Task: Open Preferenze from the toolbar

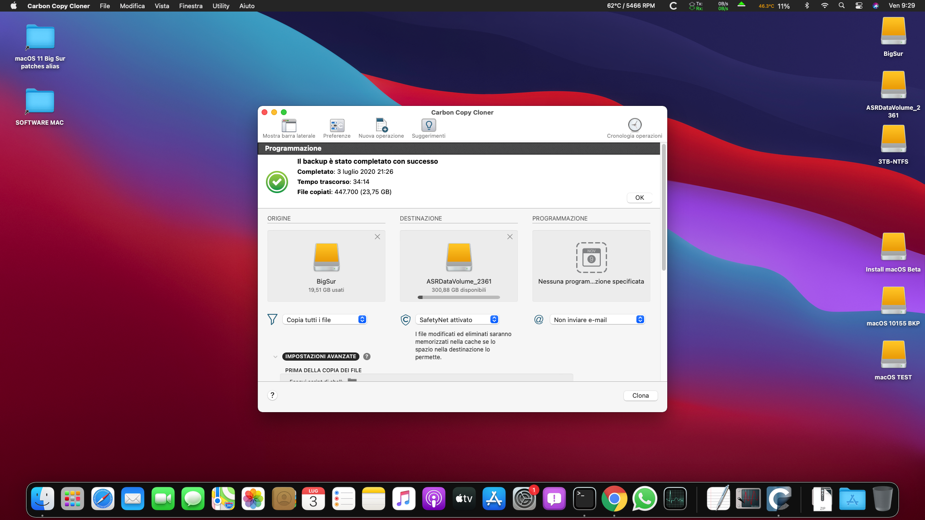Action: coord(337,126)
